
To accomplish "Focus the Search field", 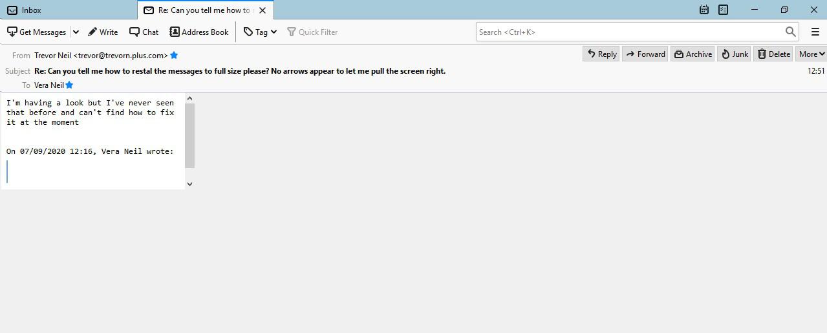I will point(638,32).
